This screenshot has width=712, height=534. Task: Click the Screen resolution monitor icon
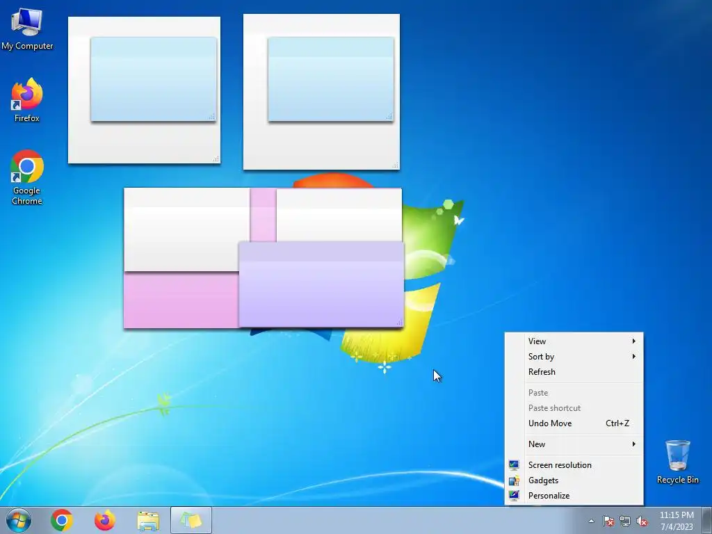tap(514, 465)
